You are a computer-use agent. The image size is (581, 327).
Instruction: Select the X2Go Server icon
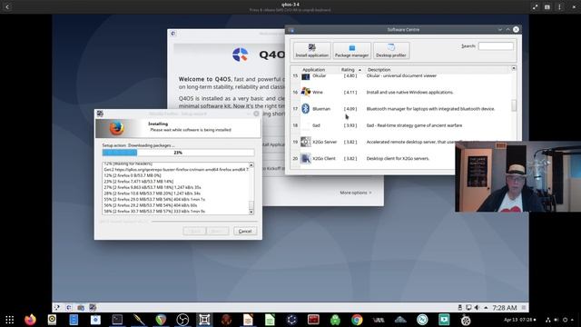305,142
